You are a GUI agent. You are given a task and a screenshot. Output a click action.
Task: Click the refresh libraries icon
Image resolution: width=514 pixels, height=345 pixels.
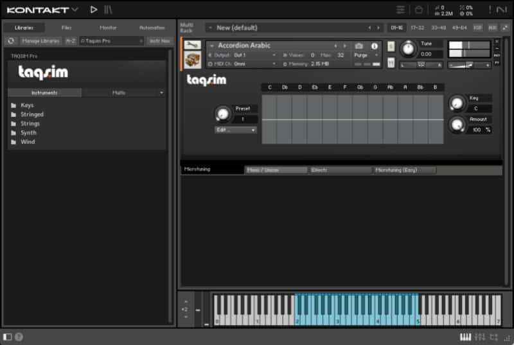[11, 40]
